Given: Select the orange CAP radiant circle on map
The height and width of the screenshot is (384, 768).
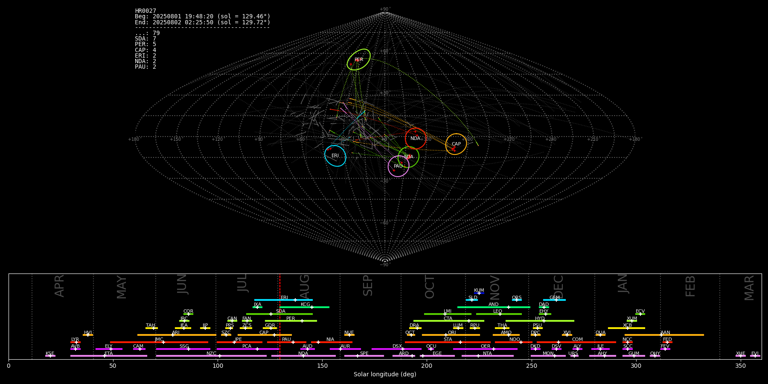Looking at the screenshot, I should click(456, 144).
